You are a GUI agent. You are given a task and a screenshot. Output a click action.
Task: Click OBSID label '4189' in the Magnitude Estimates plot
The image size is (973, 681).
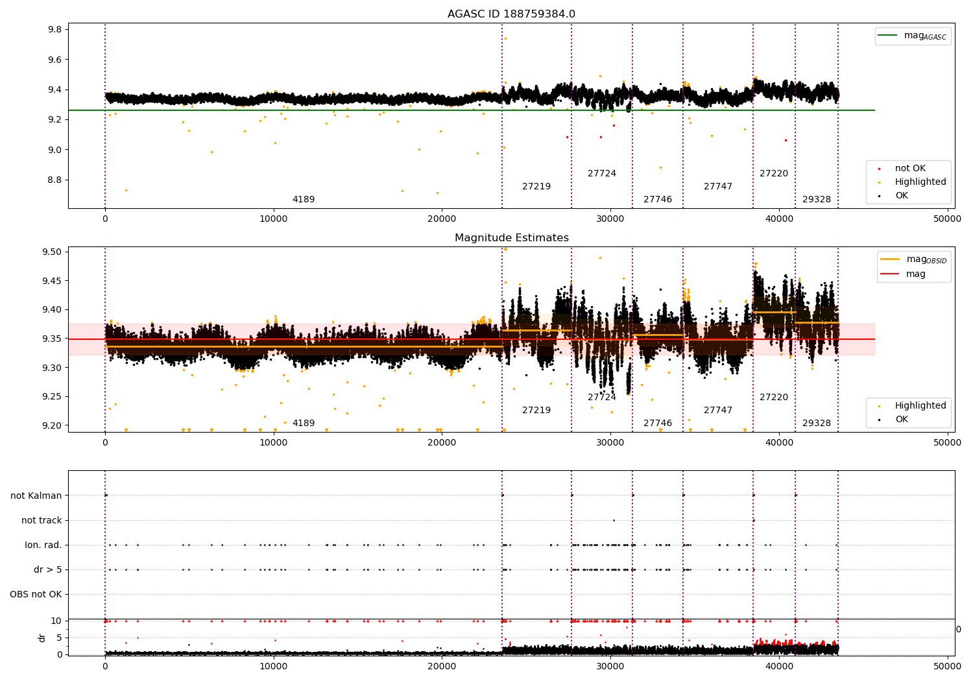(304, 423)
